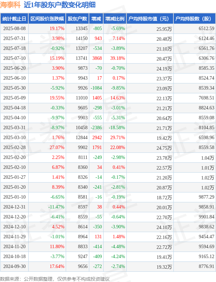Select the 2025-03-10 date cell

tap(14, 138)
